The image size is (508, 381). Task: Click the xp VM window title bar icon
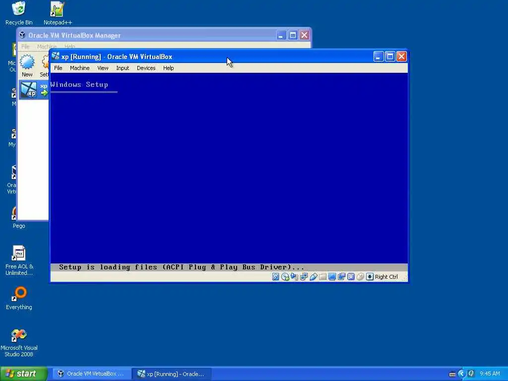56,57
